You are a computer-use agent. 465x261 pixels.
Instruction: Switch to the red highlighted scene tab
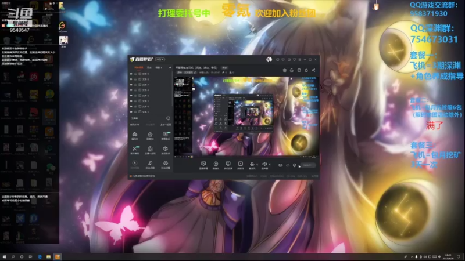[x=139, y=68]
